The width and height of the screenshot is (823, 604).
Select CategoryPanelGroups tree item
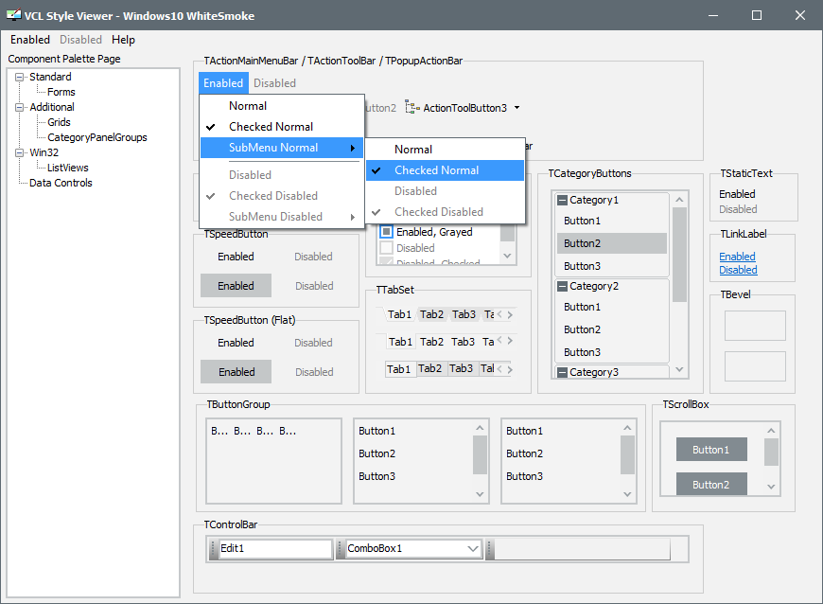pos(97,137)
